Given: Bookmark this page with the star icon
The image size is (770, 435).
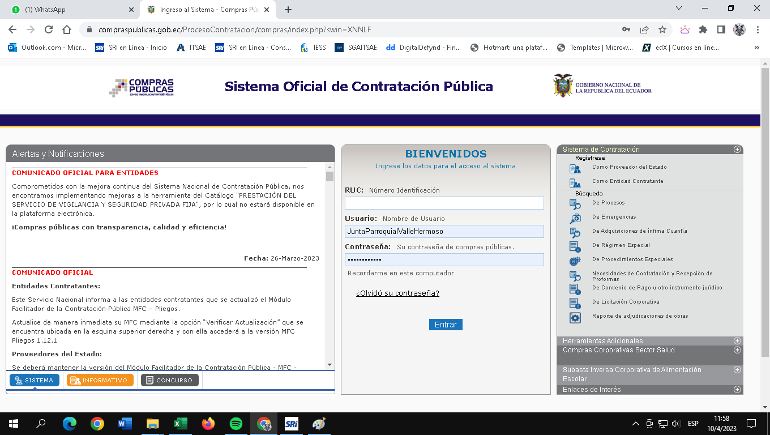Looking at the screenshot, I should click(662, 29).
